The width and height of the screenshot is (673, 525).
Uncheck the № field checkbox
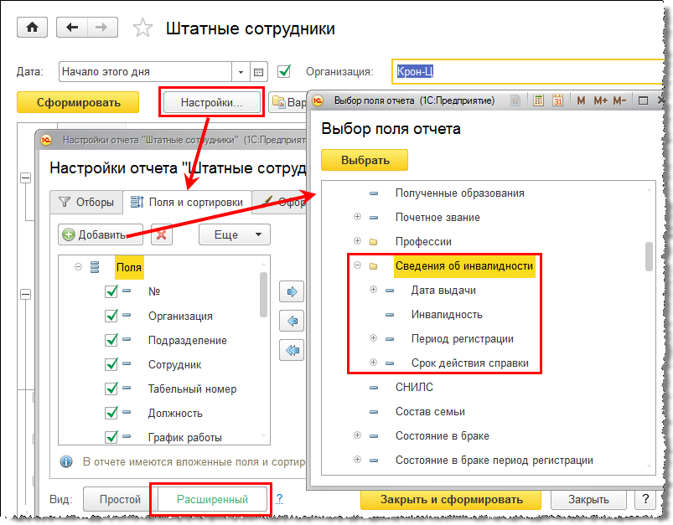tap(111, 291)
